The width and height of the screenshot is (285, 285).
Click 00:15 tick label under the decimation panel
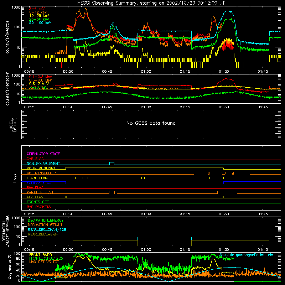tap(29, 250)
